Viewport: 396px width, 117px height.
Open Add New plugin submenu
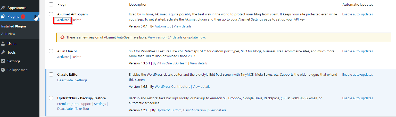[x=8, y=34]
